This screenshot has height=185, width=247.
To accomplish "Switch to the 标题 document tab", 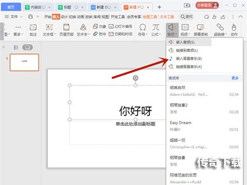I will coord(71,7).
